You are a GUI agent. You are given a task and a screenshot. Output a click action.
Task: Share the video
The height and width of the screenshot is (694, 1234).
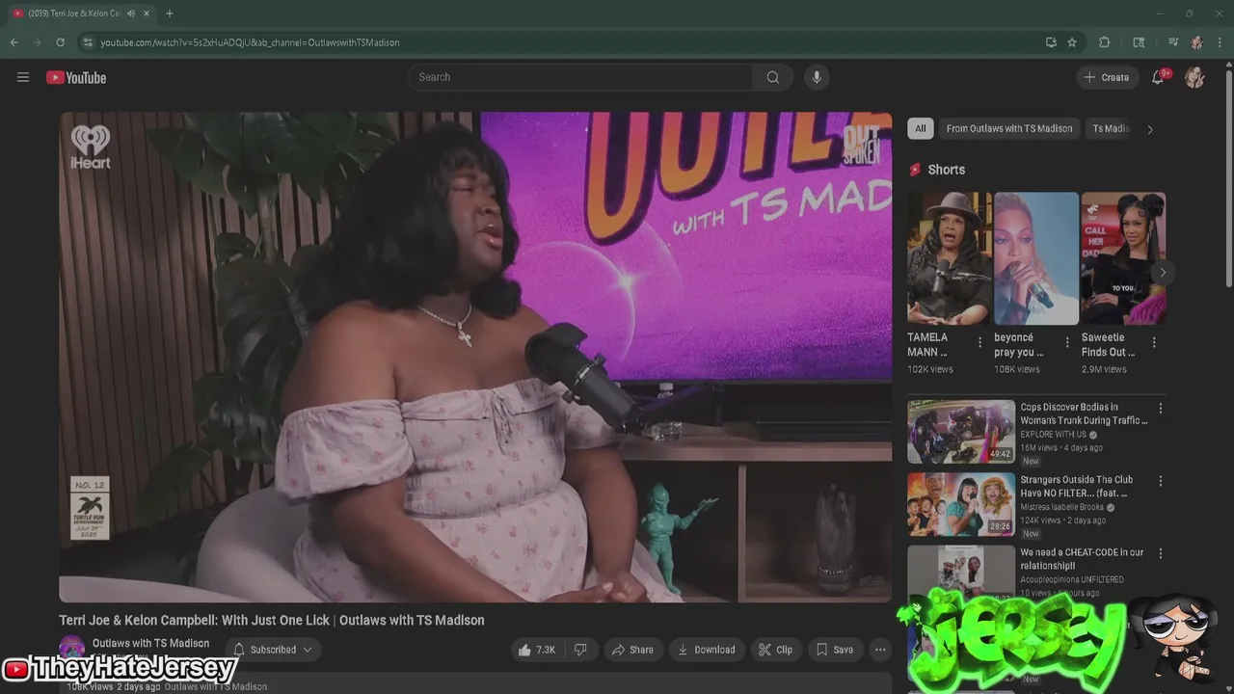pos(632,650)
